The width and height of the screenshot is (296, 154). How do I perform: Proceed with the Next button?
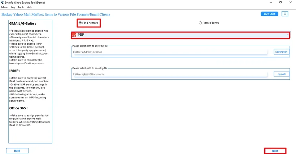pyautogui.click(x=275, y=151)
